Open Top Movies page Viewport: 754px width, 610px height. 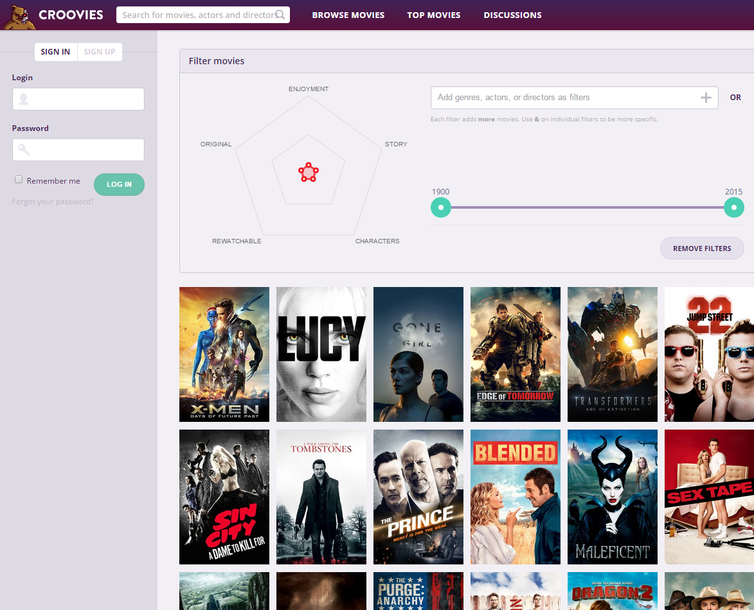point(434,15)
